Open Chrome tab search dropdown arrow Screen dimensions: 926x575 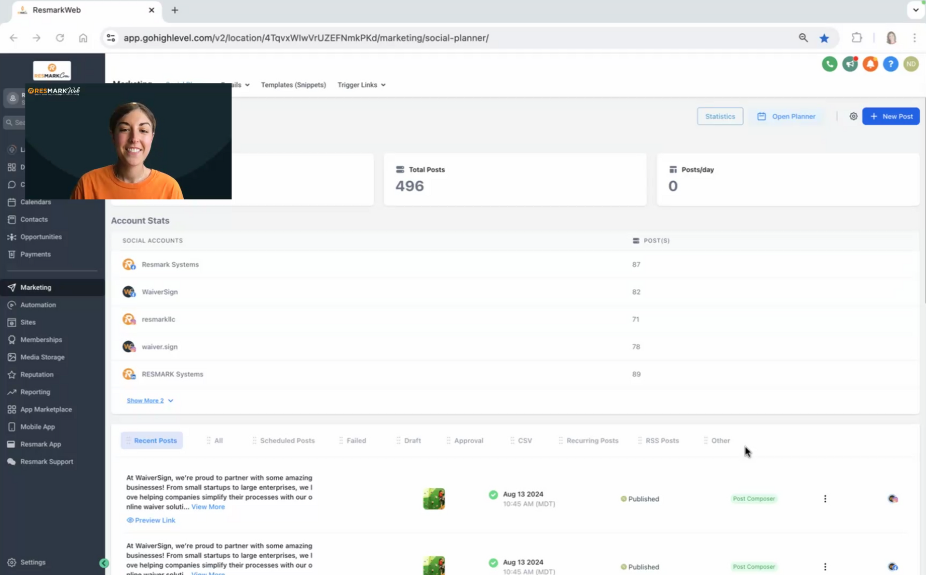[915, 10]
